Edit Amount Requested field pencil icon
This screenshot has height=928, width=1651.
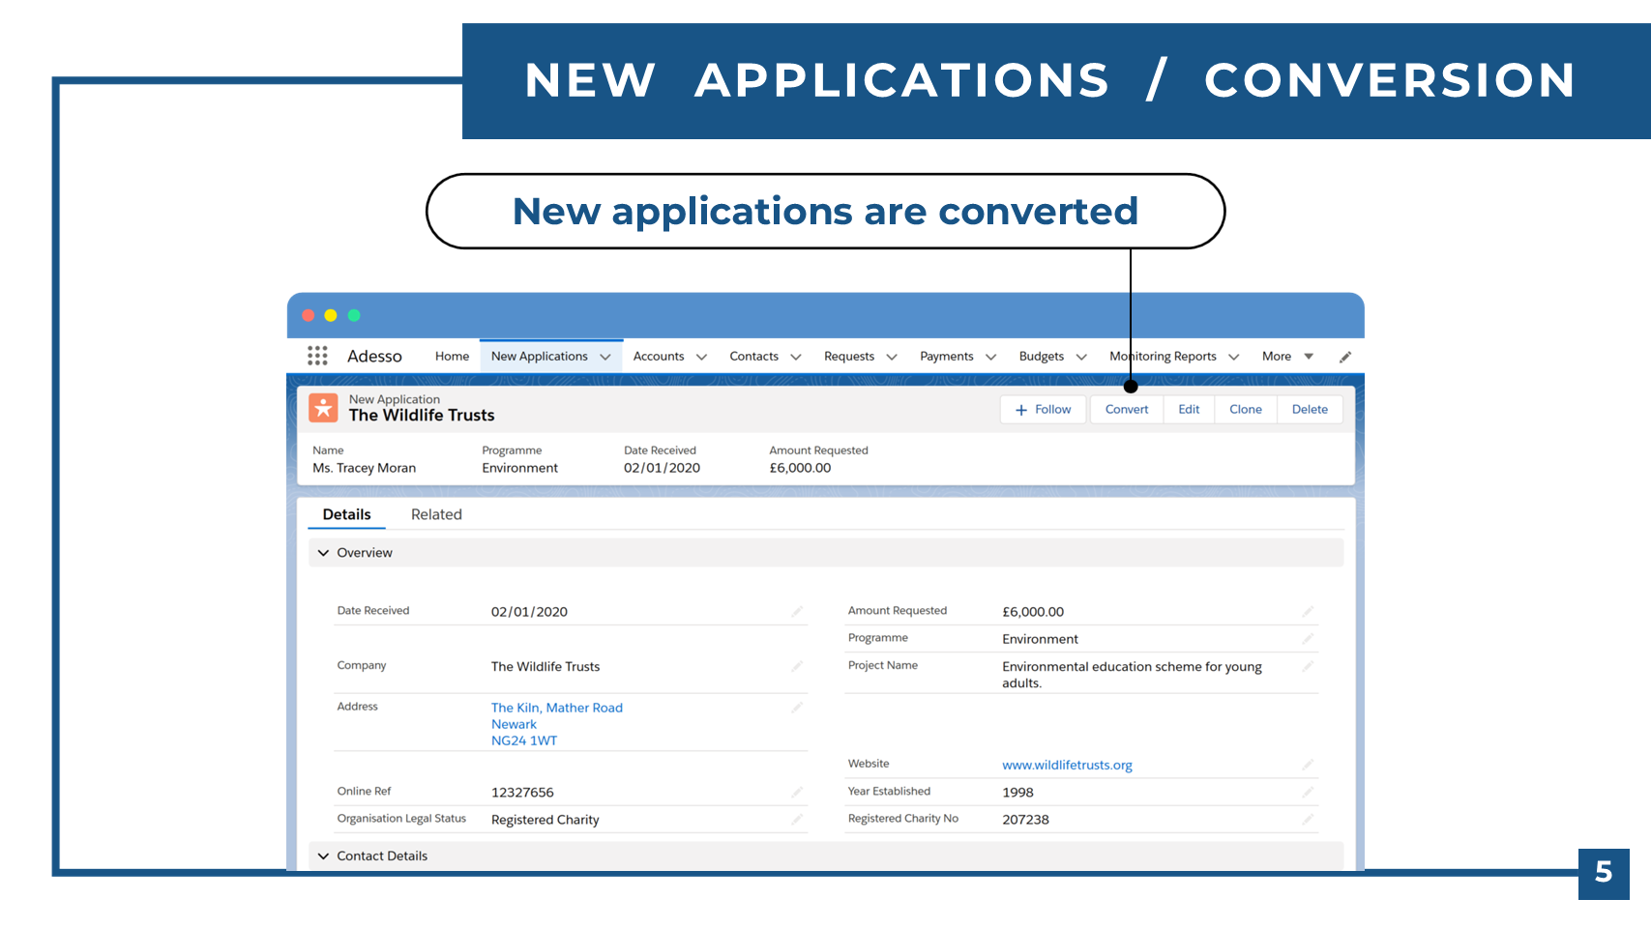tap(1308, 611)
